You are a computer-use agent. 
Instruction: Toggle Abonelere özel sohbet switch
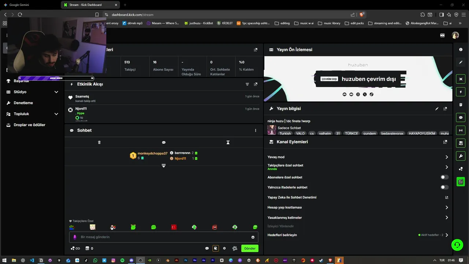pos(444,177)
